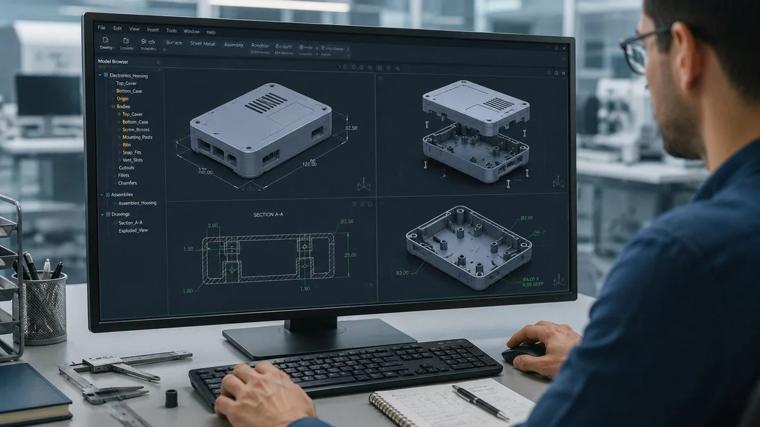Switch to the Assembly ribbon tab
This screenshot has width=760, height=427.
pyautogui.click(x=234, y=44)
